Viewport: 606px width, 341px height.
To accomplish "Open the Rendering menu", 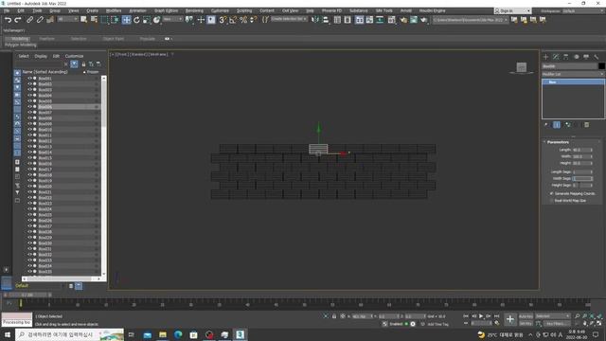I will pyautogui.click(x=194, y=10).
